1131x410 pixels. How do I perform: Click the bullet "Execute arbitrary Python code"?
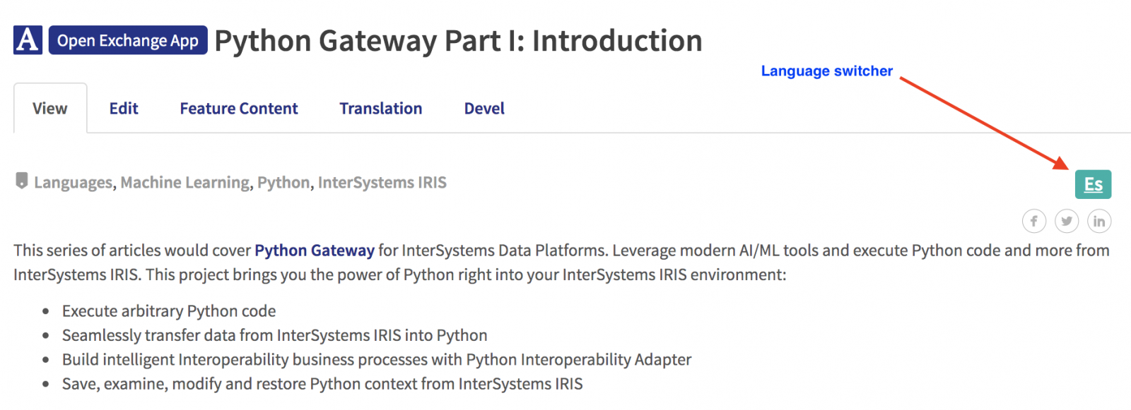(x=169, y=311)
